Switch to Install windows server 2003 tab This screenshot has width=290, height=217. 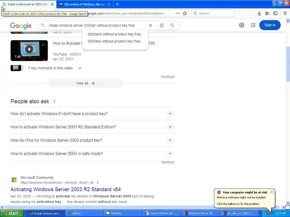28,4
